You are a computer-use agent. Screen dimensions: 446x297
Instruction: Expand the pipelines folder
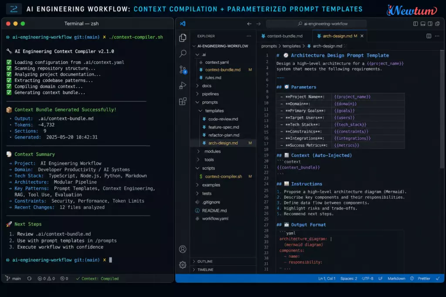click(197, 94)
